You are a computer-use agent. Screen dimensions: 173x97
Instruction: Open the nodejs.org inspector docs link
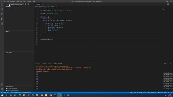click(x=59, y=70)
